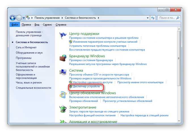Click Просмотр установленных обновлений

[x=128, y=101]
